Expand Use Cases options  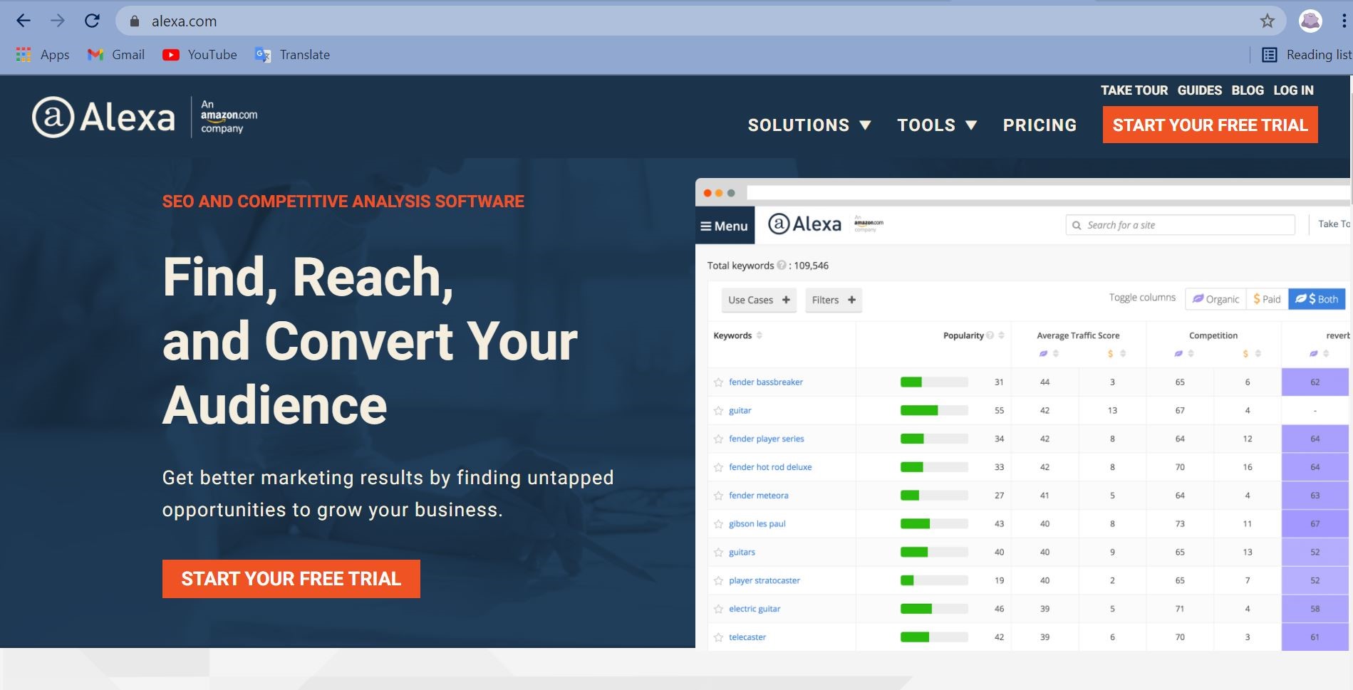point(759,300)
